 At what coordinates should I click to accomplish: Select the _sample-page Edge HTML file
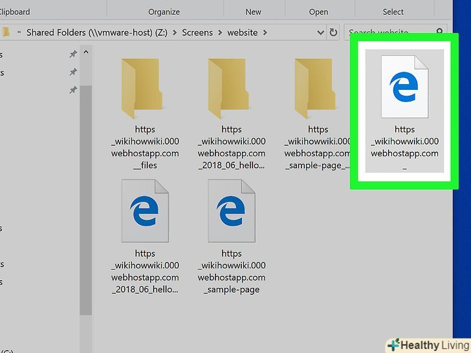[232, 211]
